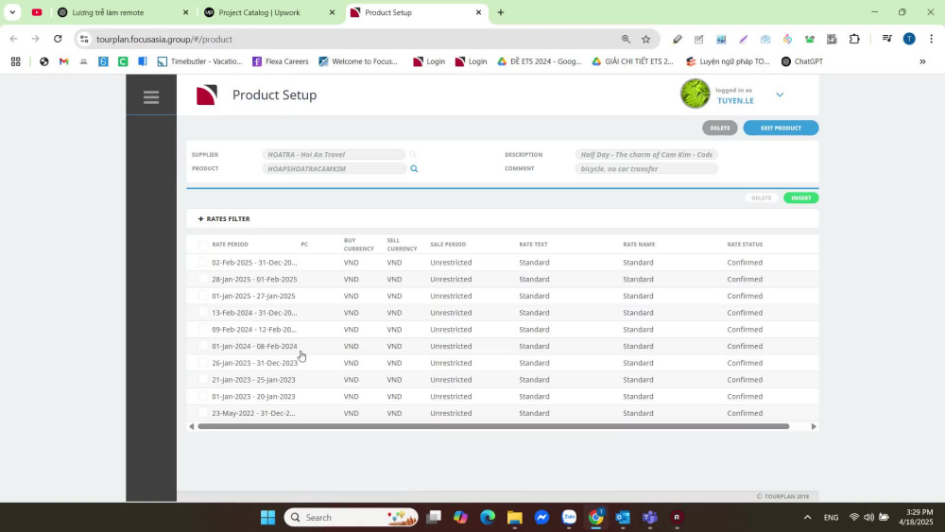
Task: Bookmark this page with the star icon
Action: [646, 39]
